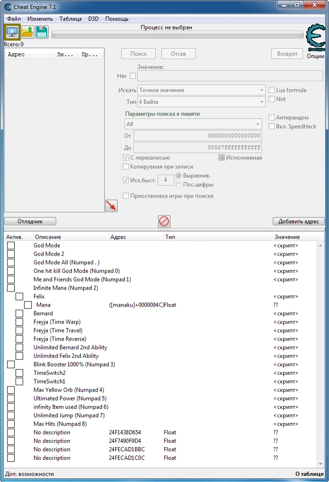
Task: Activate the God Mode script checkbox
Action: pyautogui.click(x=11, y=245)
